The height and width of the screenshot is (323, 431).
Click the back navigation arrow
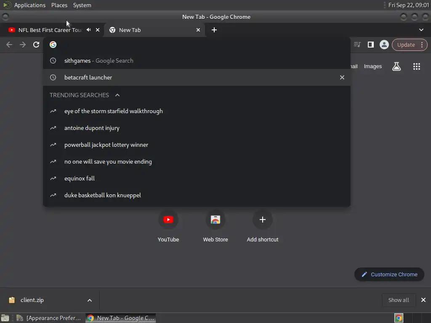[x=9, y=45]
